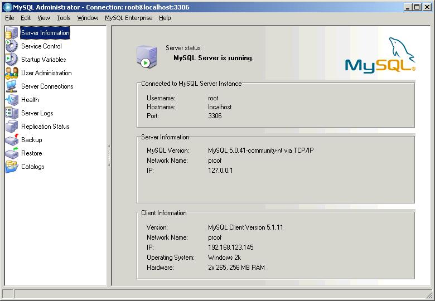The image size is (435, 301).
Task: View Server Logs
Action: (x=37, y=113)
